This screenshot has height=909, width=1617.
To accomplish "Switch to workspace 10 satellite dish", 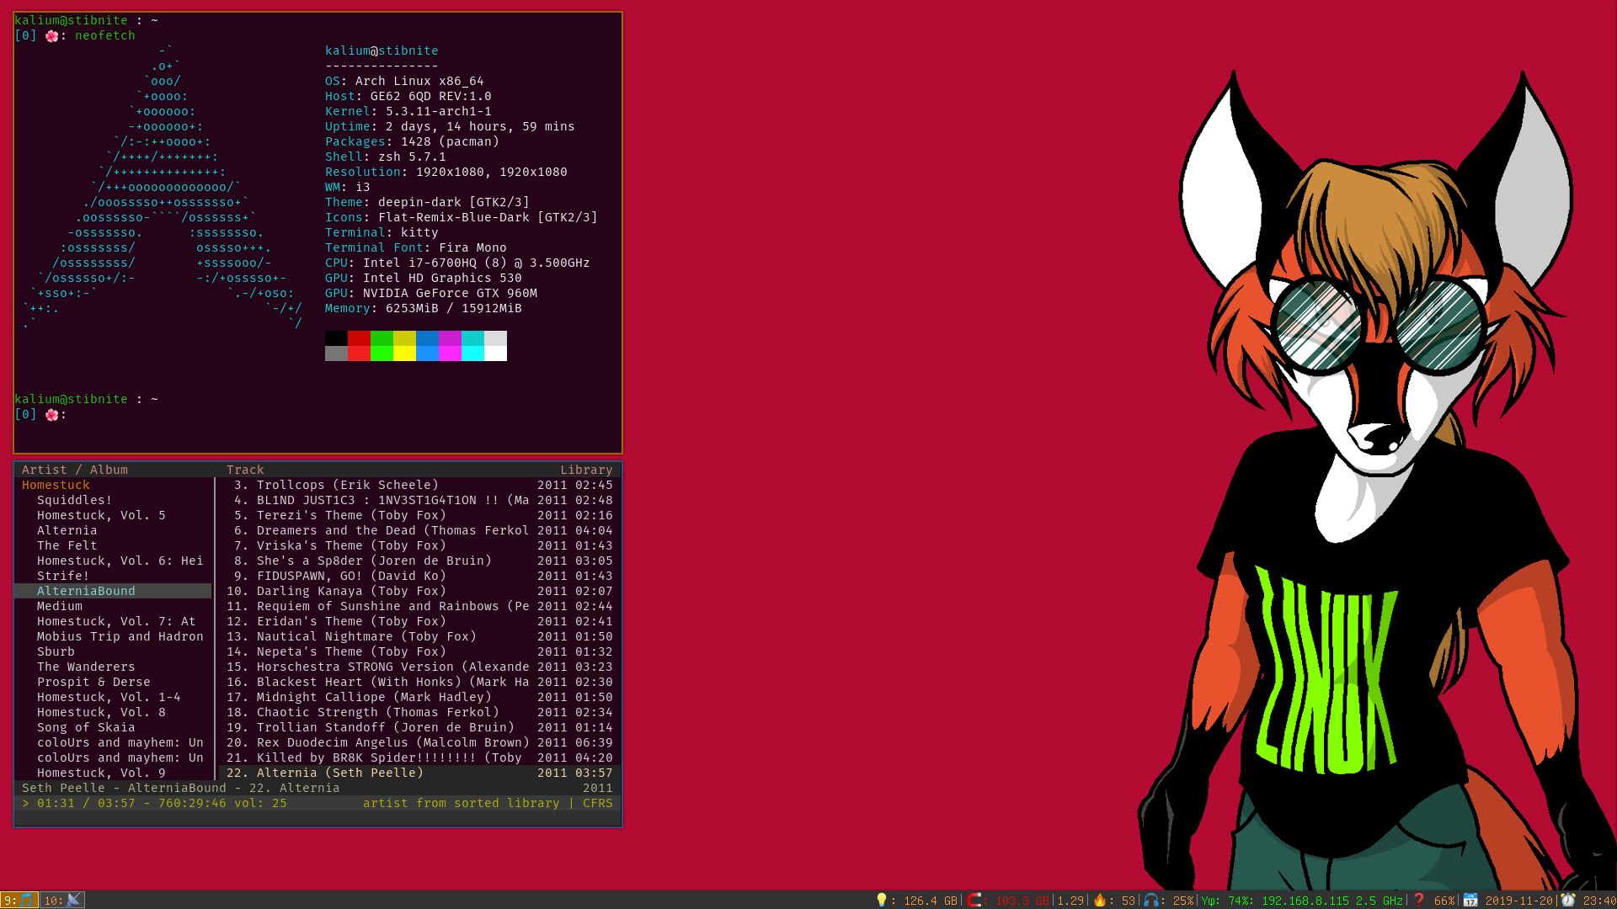I will [62, 900].
